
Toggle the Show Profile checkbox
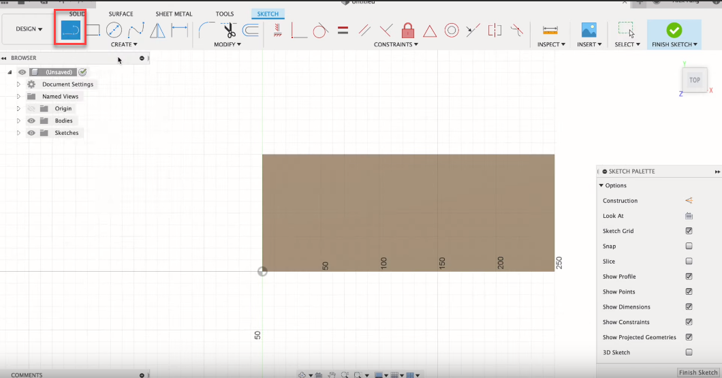click(689, 277)
